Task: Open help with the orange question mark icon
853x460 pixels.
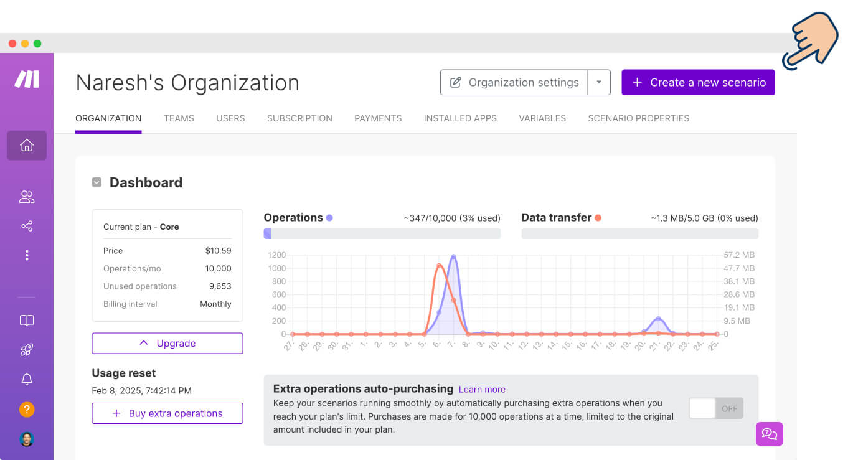Action: point(26,410)
